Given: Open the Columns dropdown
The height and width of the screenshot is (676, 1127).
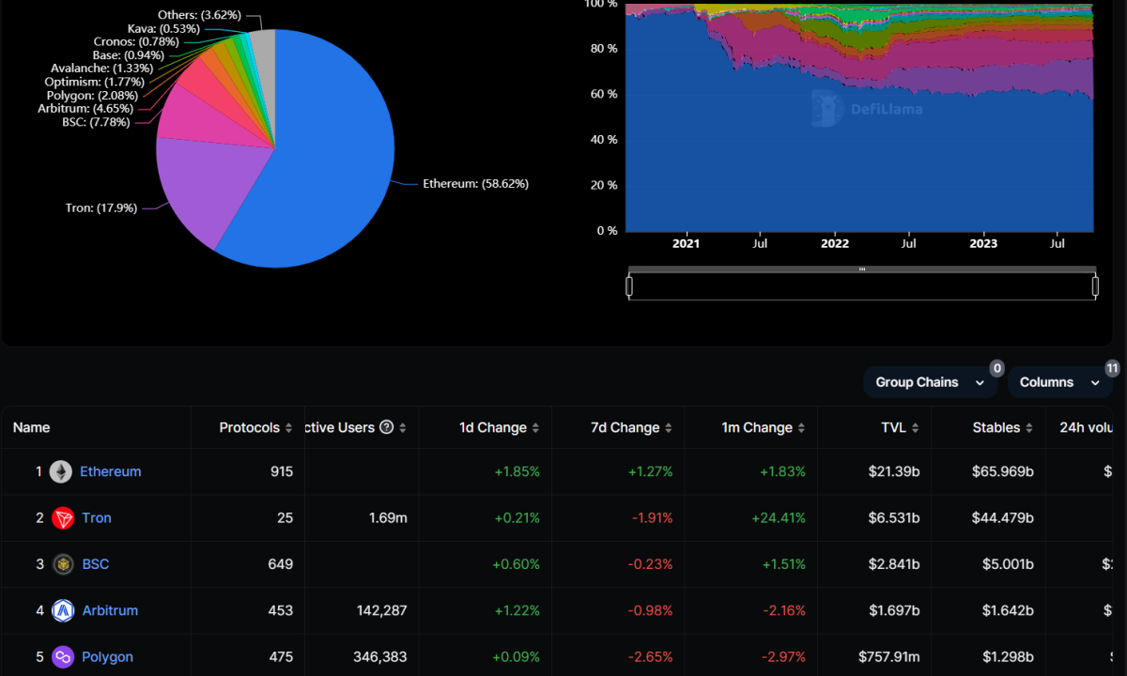Looking at the screenshot, I should point(1058,382).
